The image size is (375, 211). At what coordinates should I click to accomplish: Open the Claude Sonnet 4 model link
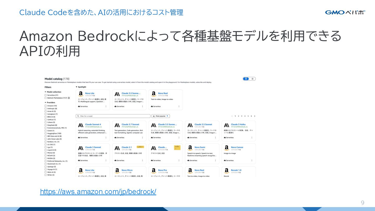pyautogui.click(x=93, y=125)
